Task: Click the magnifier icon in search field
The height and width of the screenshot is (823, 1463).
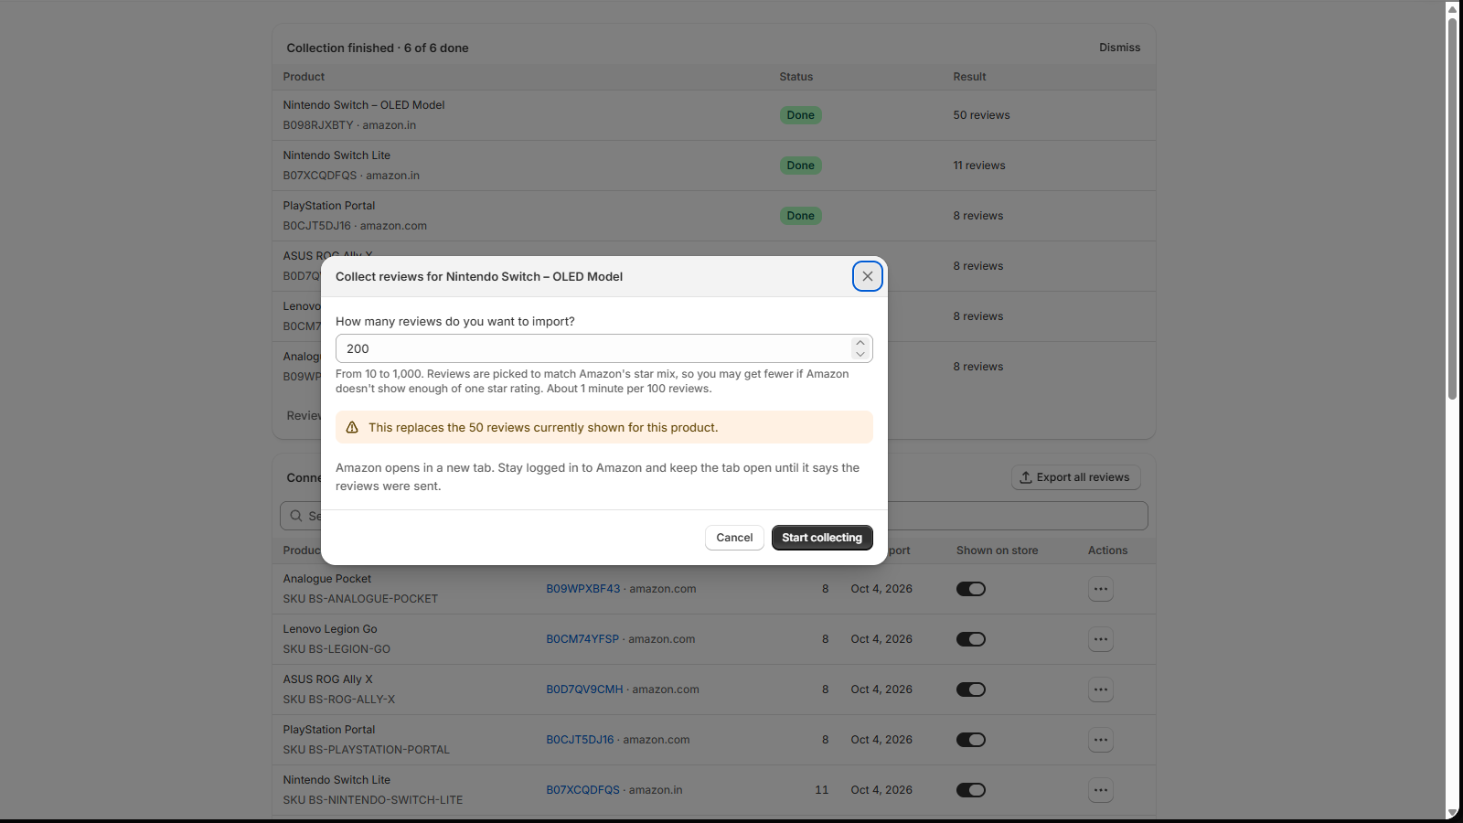Action: click(x=296, y=516)
